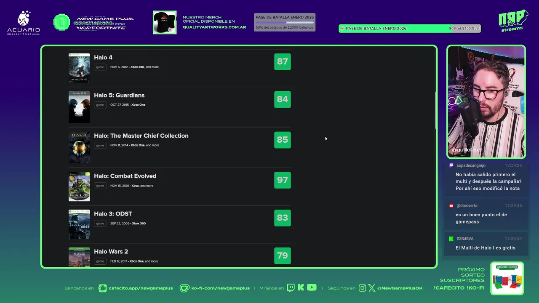Click 'NOV 11, 2014 • Xbox One, and more'

pyautogui.click(x=135, y=145)
